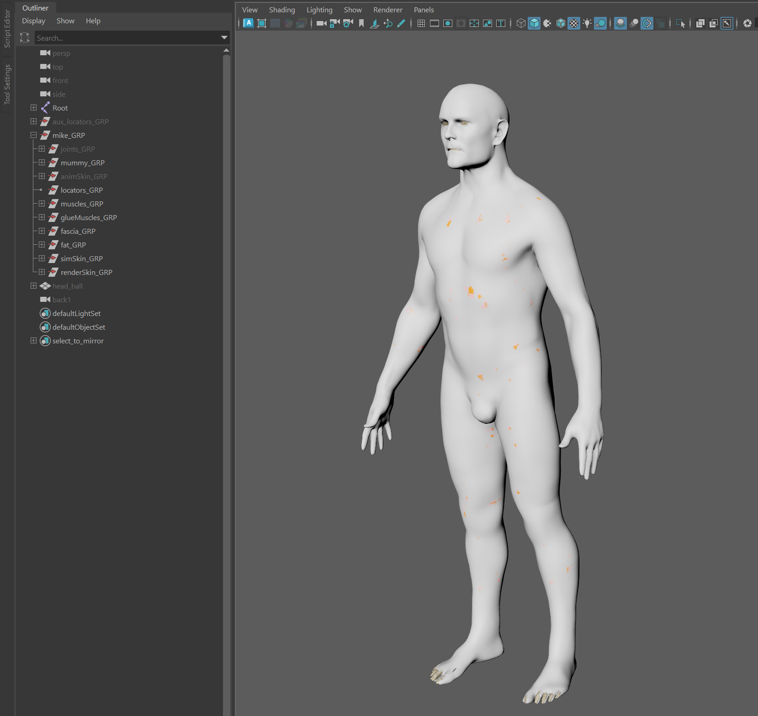Expand the joints_GRP group

coord(42,148)
